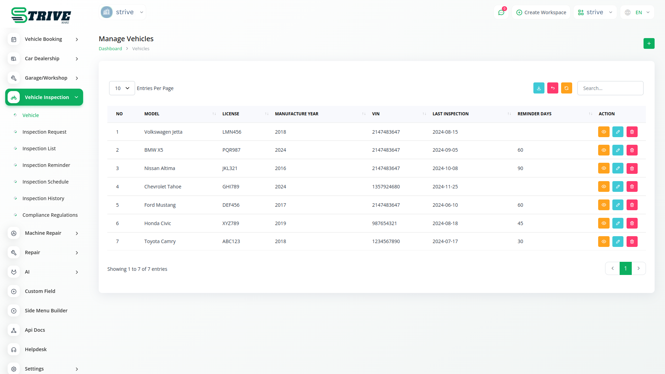
Task: Open the chat messages notification icon
Action: [501, 12]
